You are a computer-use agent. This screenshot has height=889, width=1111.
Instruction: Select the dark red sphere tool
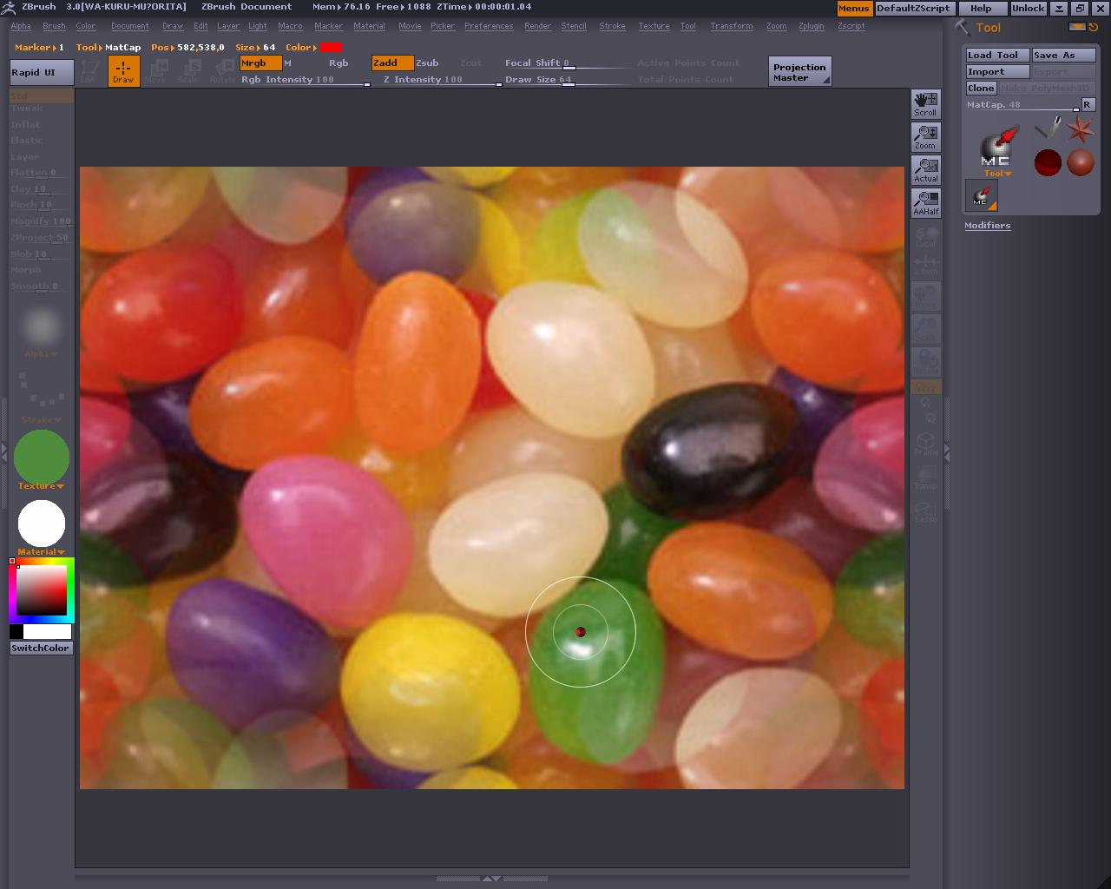[1048, 162]
